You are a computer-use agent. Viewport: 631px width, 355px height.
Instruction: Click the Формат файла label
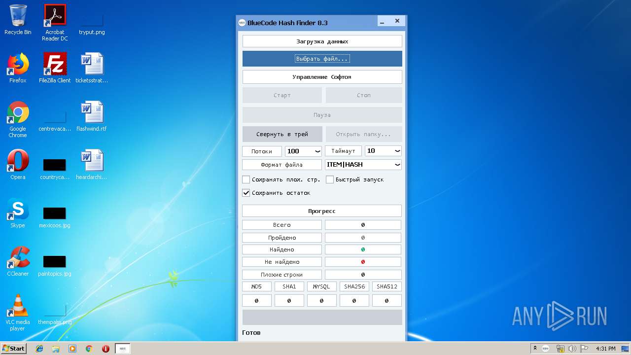pos(282,165)
